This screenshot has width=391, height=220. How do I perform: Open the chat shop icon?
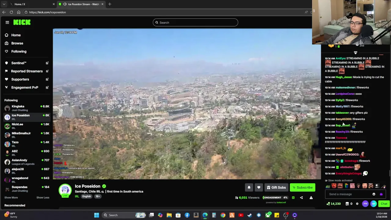pyautogui.click(x=347, y=204)
